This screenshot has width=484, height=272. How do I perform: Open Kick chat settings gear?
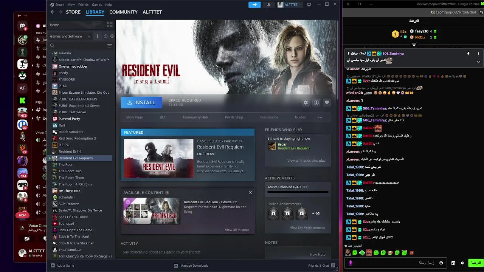coord(462,263)
